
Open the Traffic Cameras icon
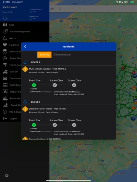coord(5,65)
